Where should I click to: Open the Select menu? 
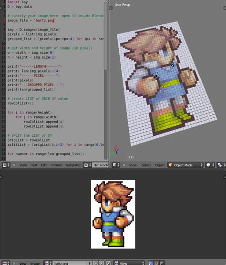click(x=146, y=165)
